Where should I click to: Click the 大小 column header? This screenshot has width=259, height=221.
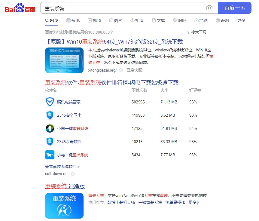pos(164,90)
